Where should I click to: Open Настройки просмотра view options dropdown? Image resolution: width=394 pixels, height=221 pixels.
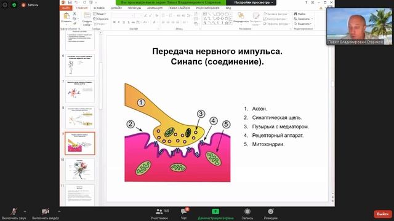(x=253, y=2)
